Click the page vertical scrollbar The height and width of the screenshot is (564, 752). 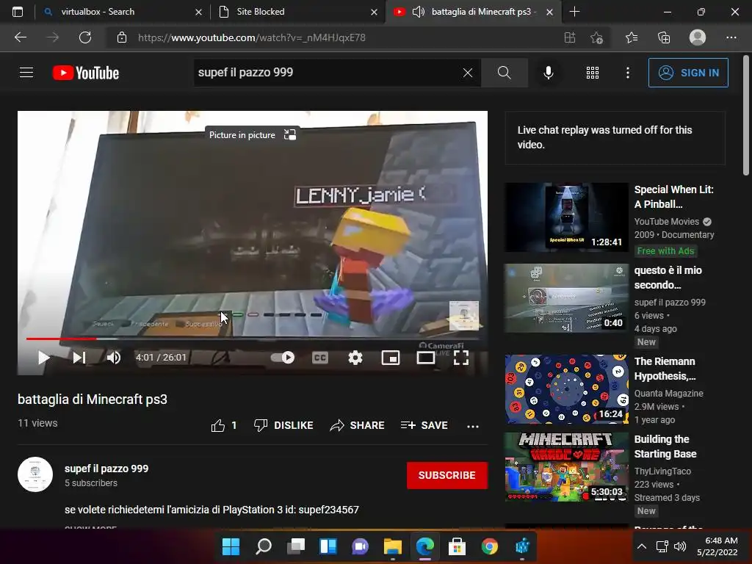tap(746, 117)
